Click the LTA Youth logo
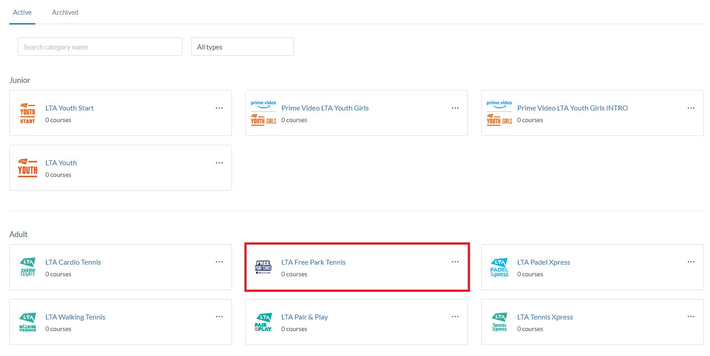Viewport: 710px width, 356px height. [28, 168]
